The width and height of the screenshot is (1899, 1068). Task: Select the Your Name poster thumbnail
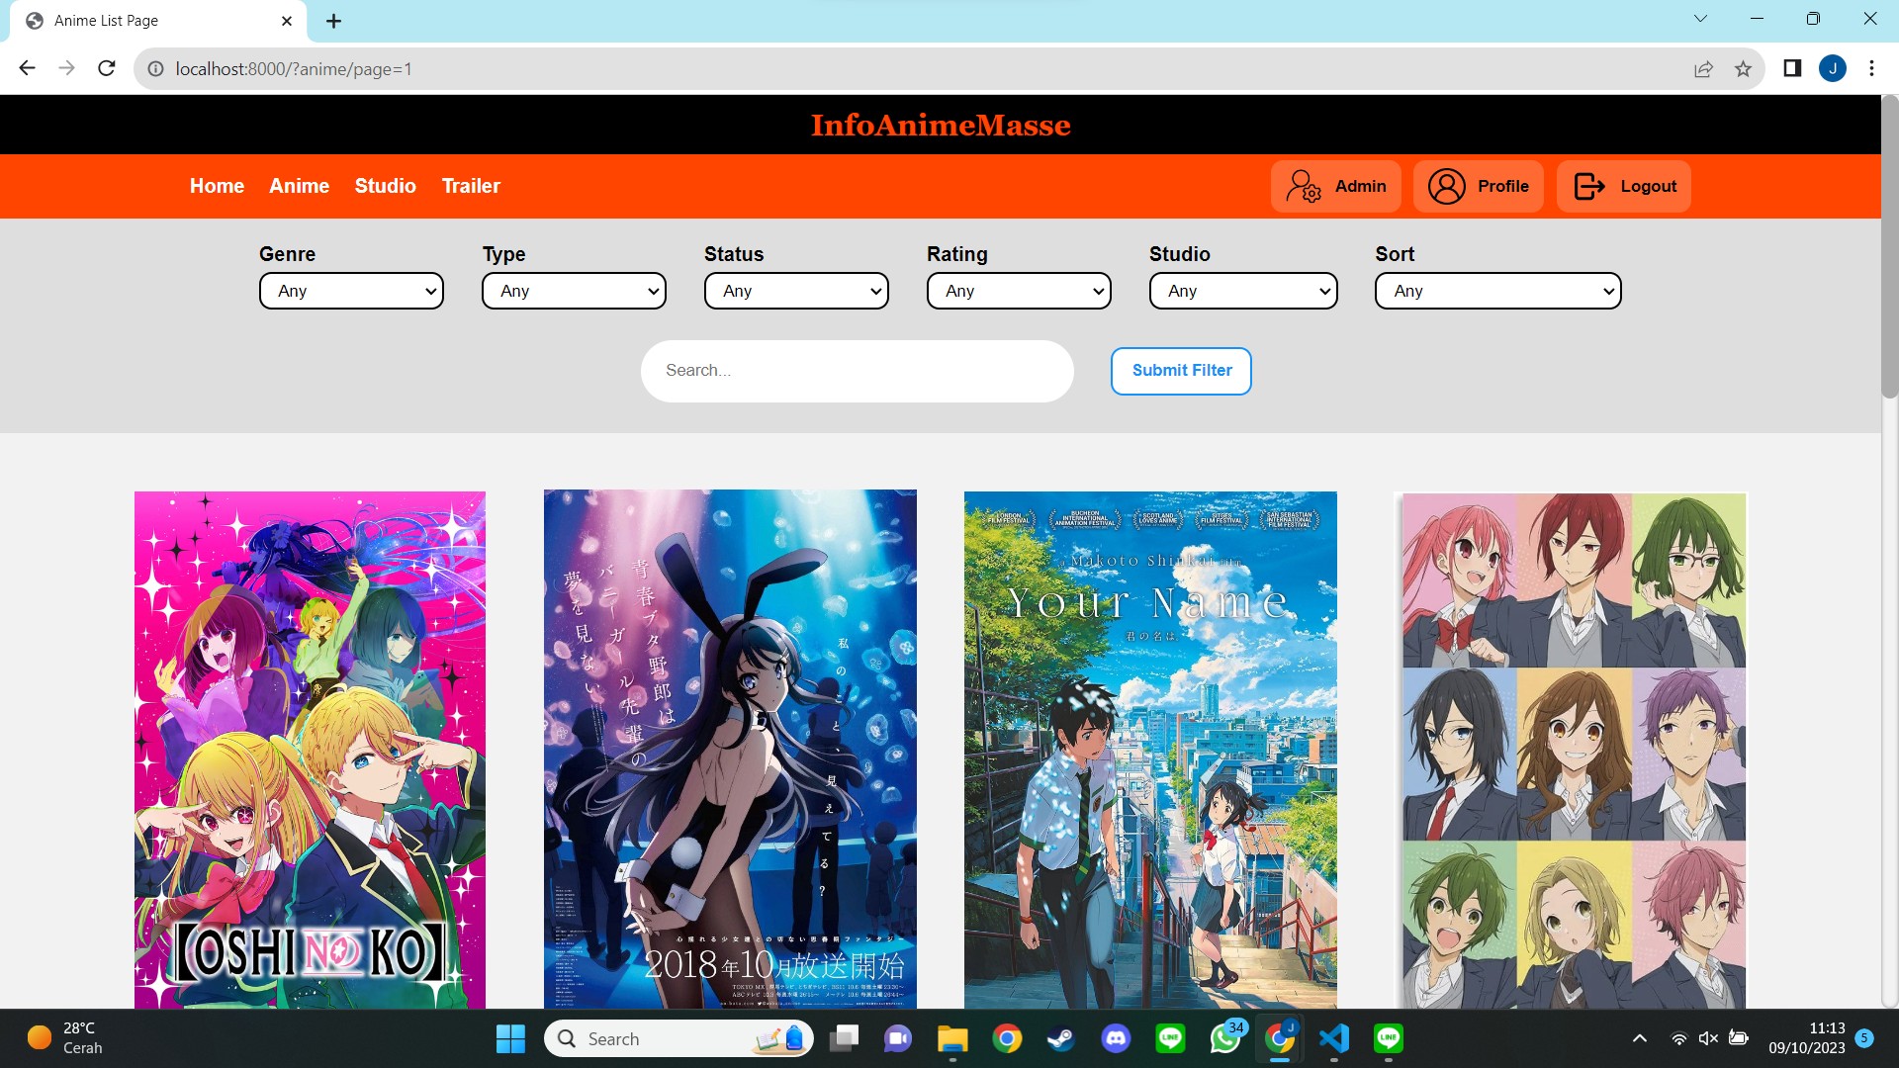[1149, 750]
